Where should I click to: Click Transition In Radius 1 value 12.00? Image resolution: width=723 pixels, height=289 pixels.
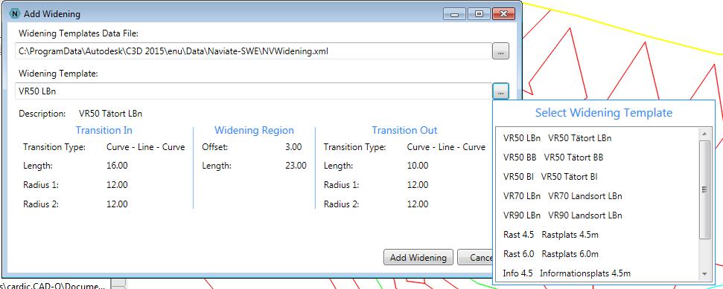117,185
